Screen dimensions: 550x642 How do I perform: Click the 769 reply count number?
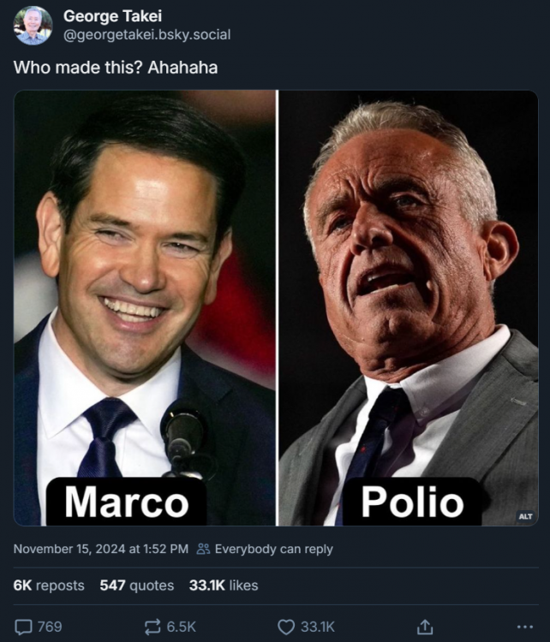tap(50, 627)
